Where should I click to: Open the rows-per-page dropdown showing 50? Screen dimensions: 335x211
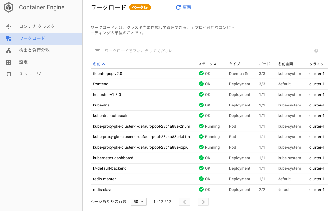pyautogui.click(x=139, y=202)
